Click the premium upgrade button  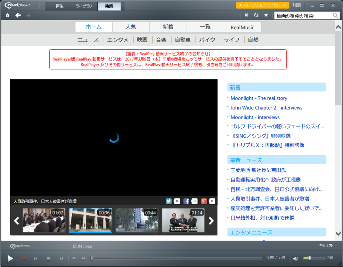[262, 5]
